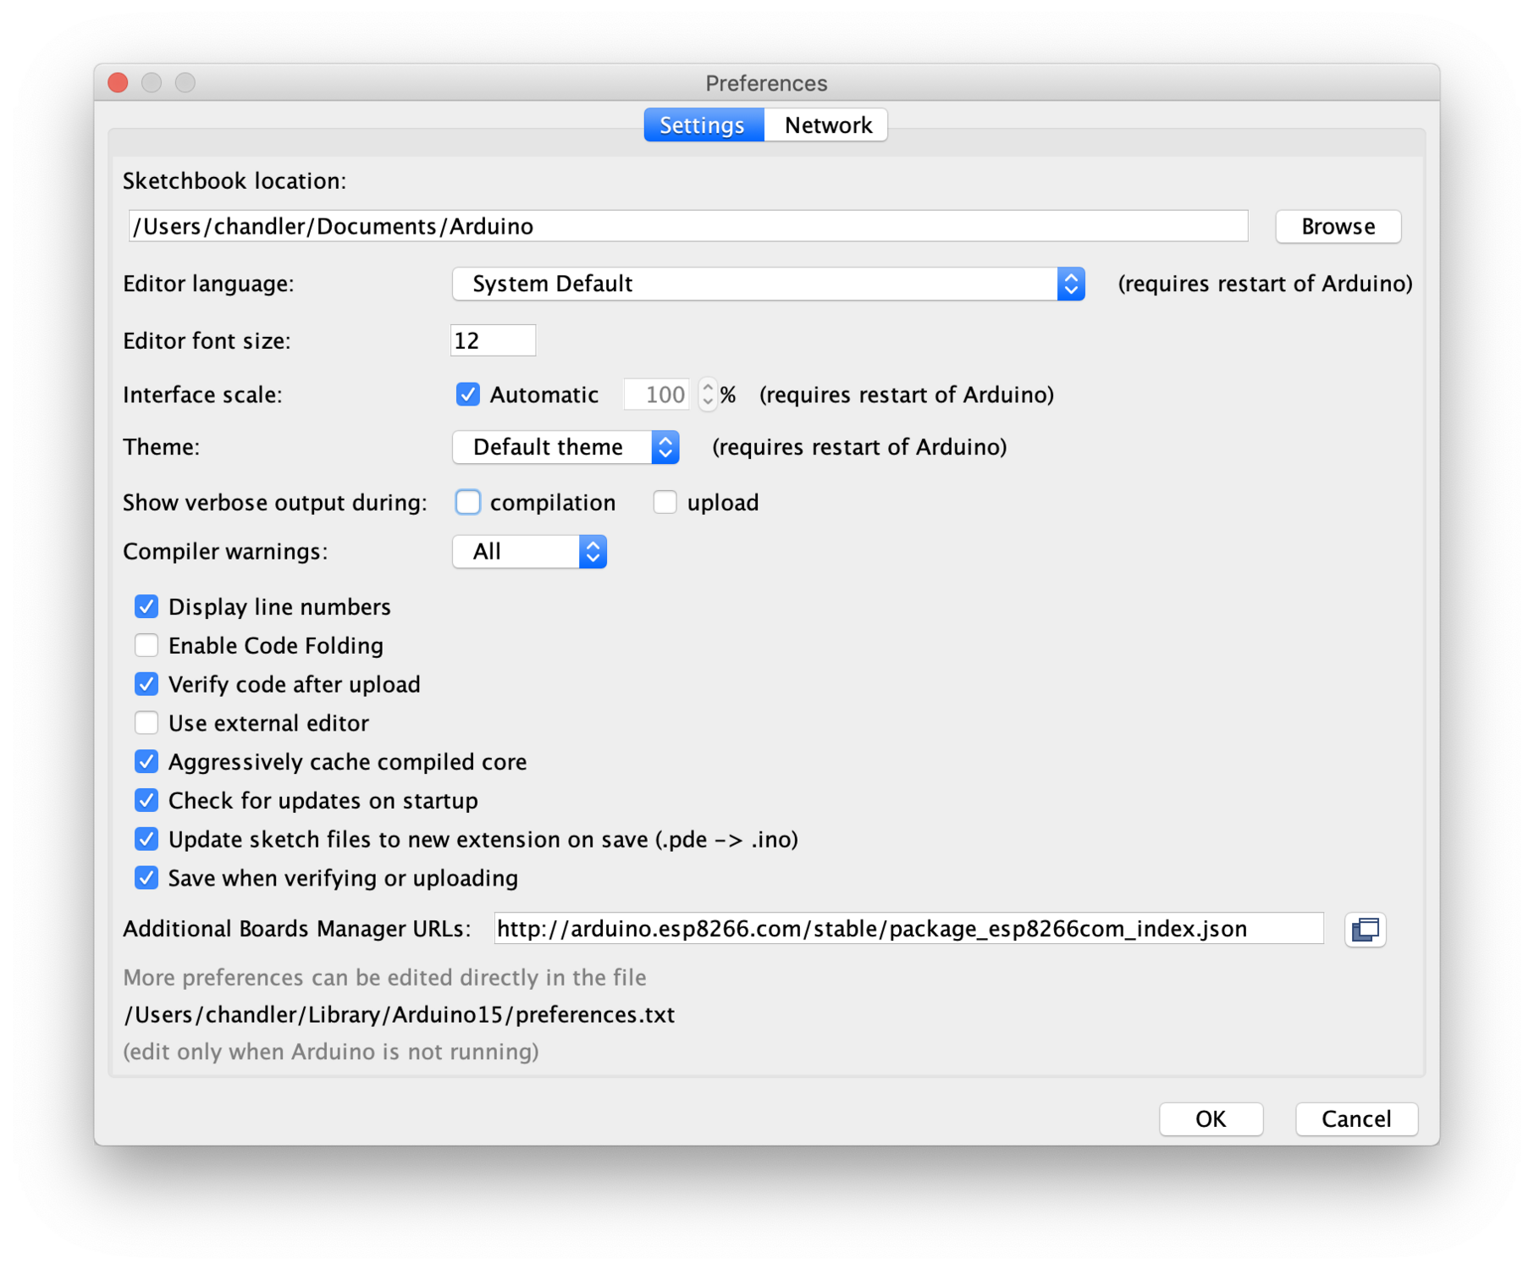The width and height of the screenshot is (1534, 1270).
Task: Enable verbose output during upload
Action: click(x=665, y=501)
